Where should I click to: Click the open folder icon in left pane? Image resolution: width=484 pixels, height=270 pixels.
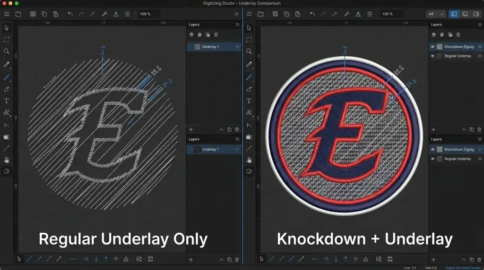point(18,14)
